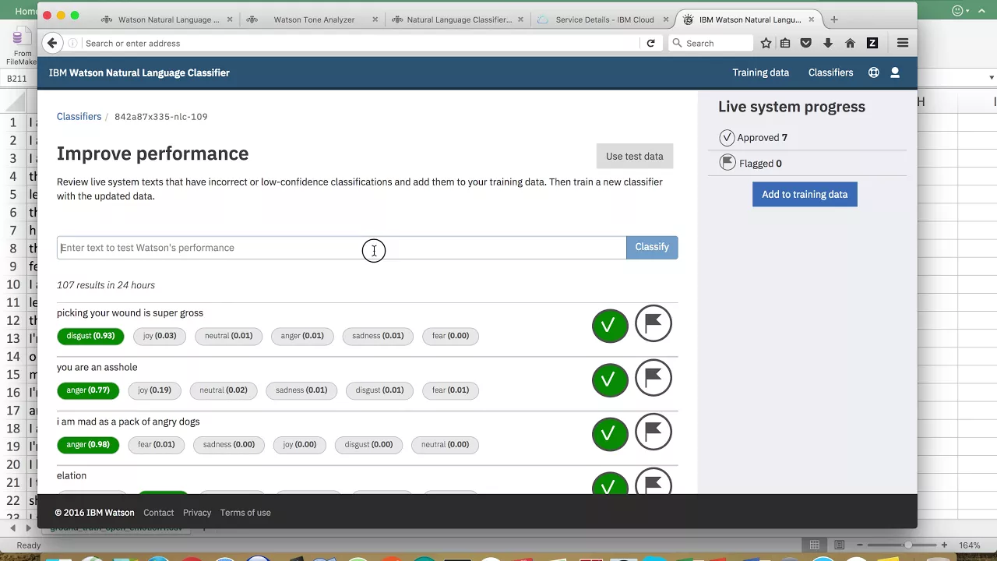This screenshot has width=997, height=561.
Task: Go to the browser home page icon
Action: pos(851,44)
